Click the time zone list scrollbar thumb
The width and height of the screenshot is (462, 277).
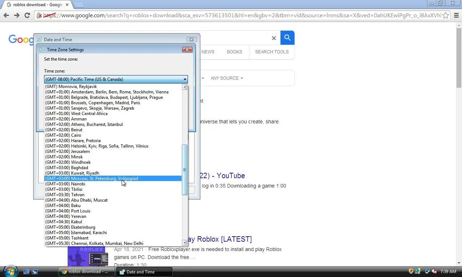click(x=184, y=170)
